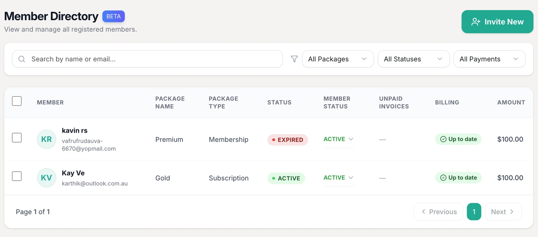Click the BETA badge beside Member Directory
Screen dimensions: 538x237
(x=114, y=16)
